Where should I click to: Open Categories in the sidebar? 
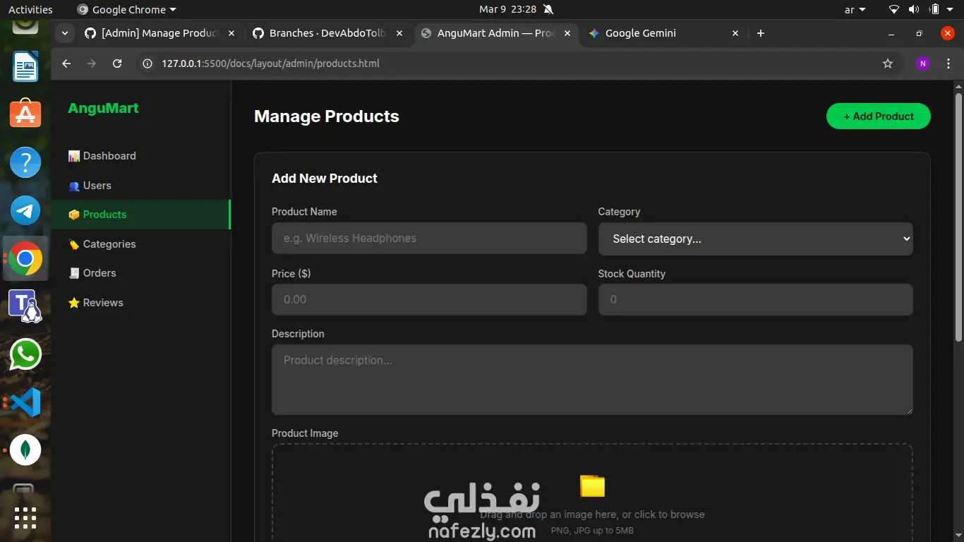(x=109, y=244)
